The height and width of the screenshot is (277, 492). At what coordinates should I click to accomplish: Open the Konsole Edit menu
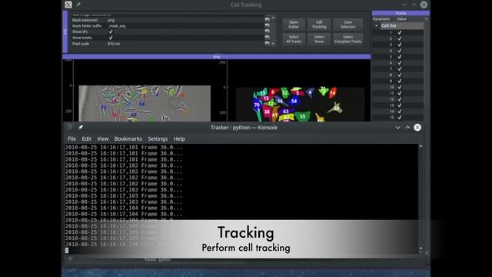click(86, 138)
